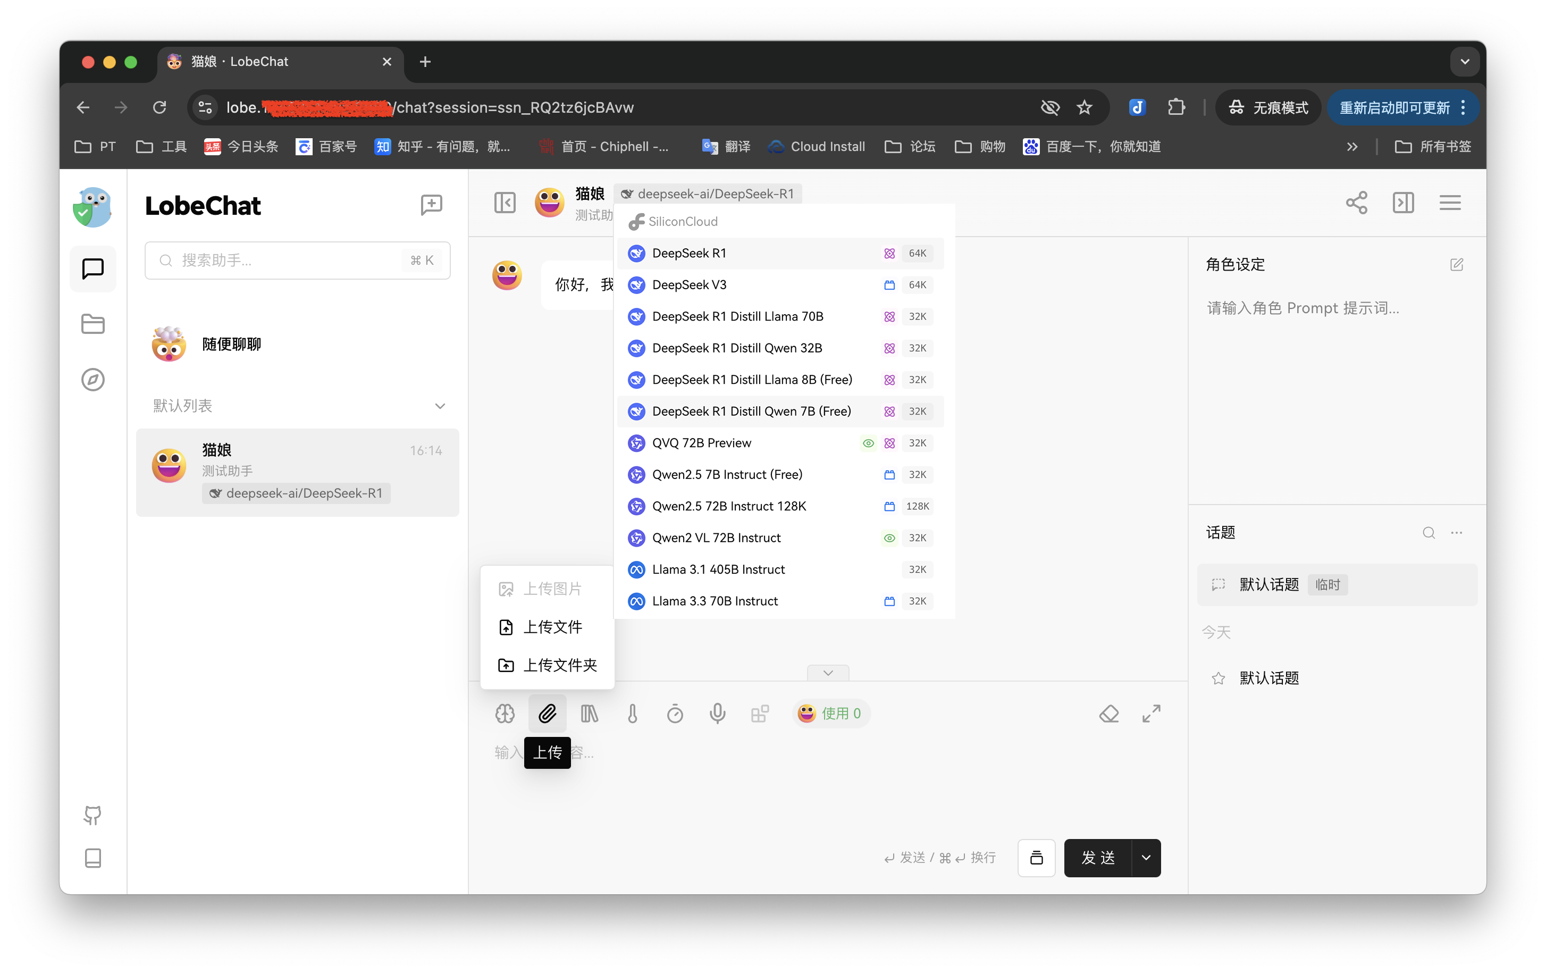Image resolution: width=1546 pixels, height=973 pixels.
Task: Open the discover compass icon
Action: tap(93, 380)
